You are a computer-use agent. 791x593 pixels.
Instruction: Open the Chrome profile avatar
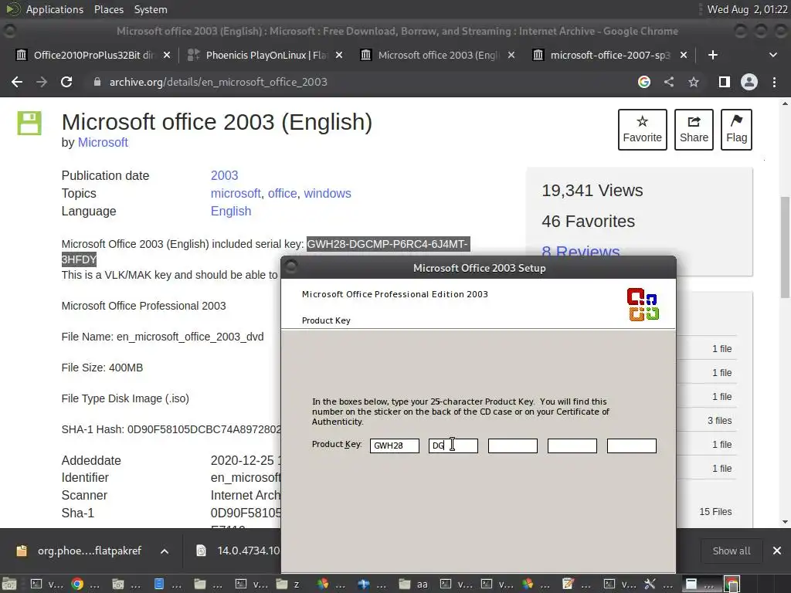click(749, 82)
